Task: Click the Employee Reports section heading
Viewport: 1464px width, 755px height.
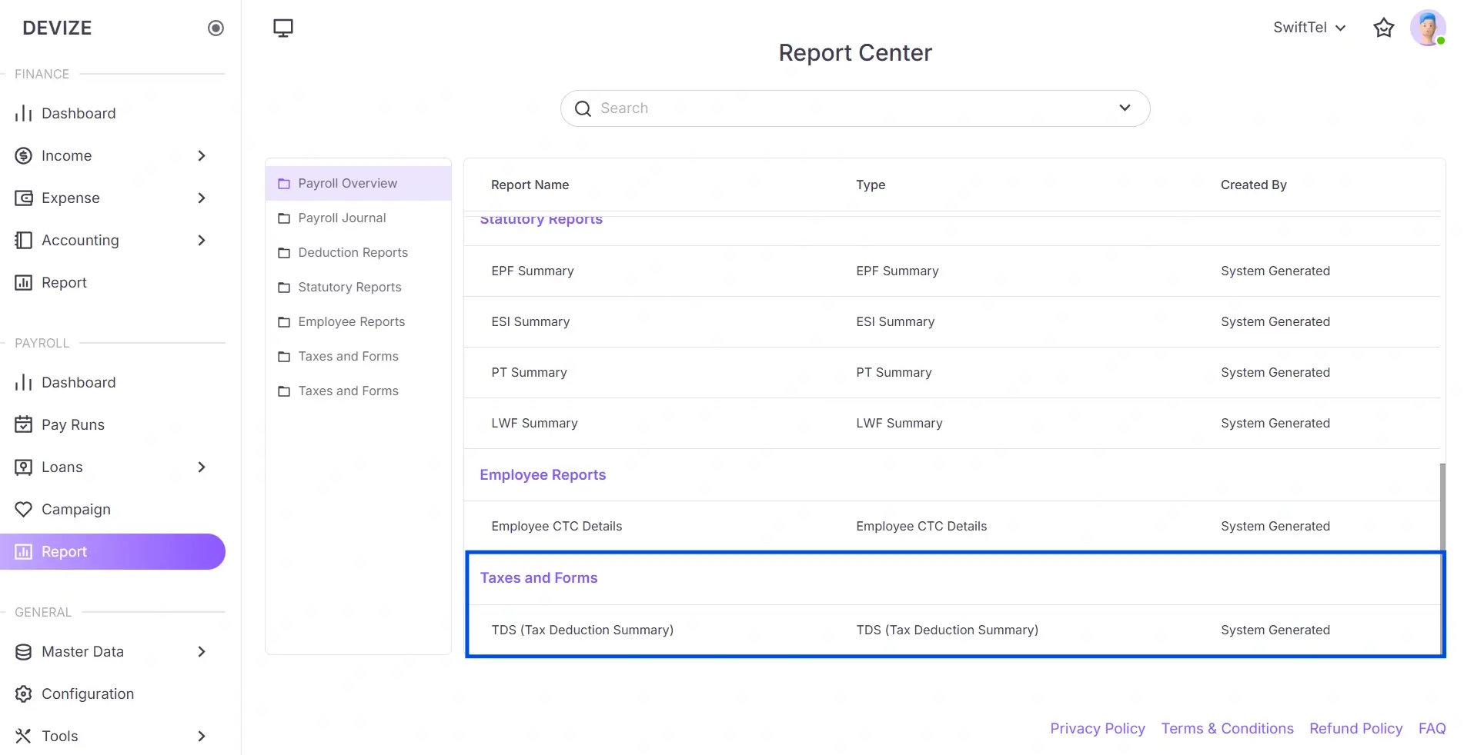Action: (543, 475)
